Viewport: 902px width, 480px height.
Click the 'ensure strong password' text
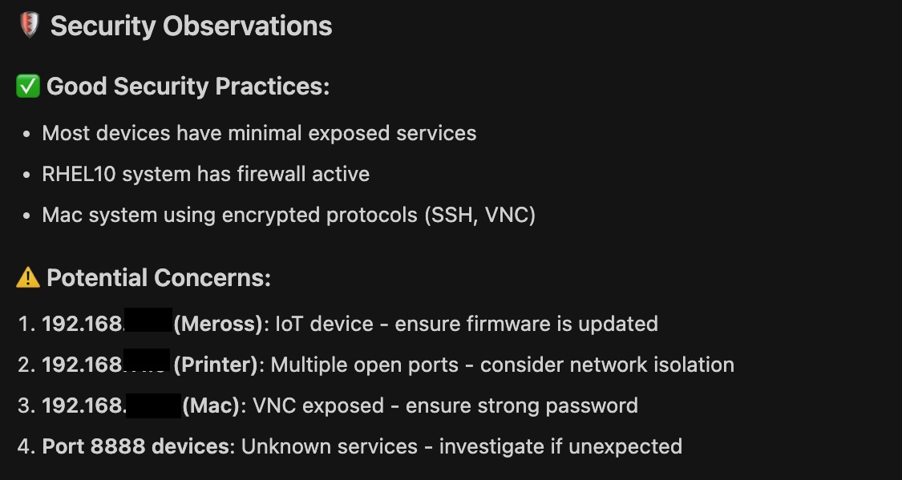[521, 405]
